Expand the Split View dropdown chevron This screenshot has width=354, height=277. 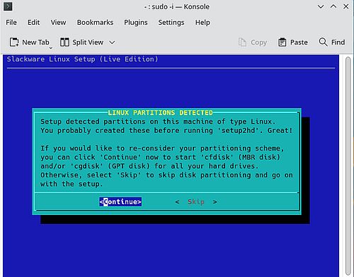pos(112,42)
